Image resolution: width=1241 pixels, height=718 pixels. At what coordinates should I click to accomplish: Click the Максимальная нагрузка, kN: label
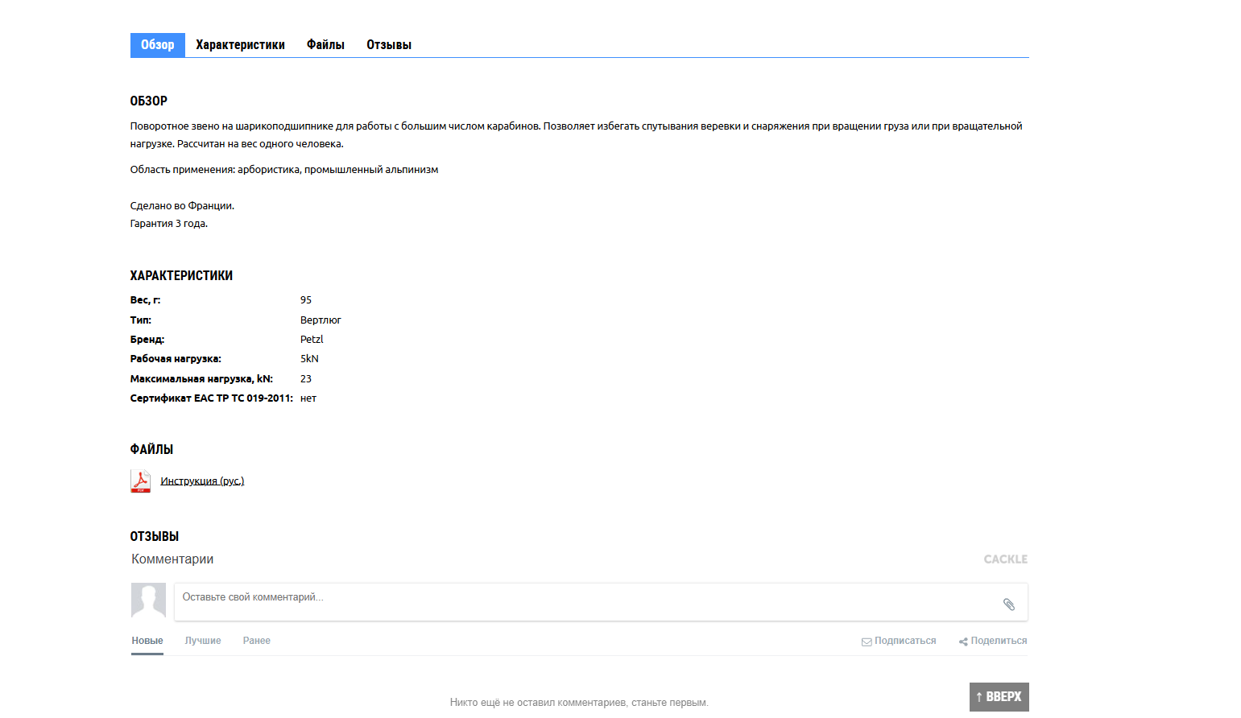201,379
